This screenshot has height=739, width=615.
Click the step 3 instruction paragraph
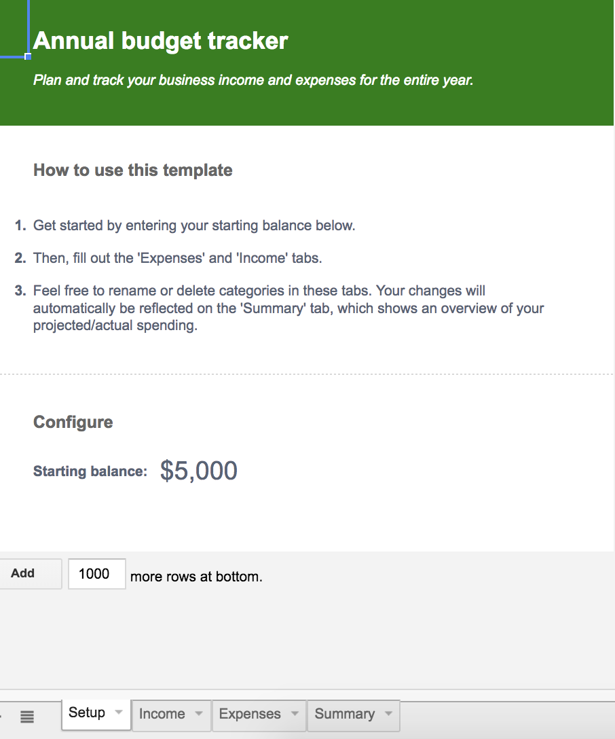coord(288,308)
